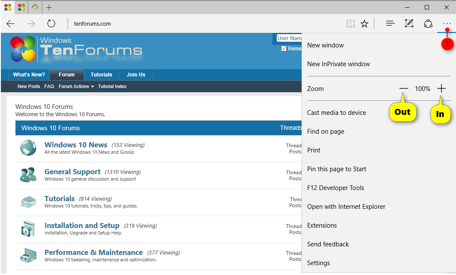
Task: Open the Performance & Maintenance forum link
Action: [x=94, y=252]
